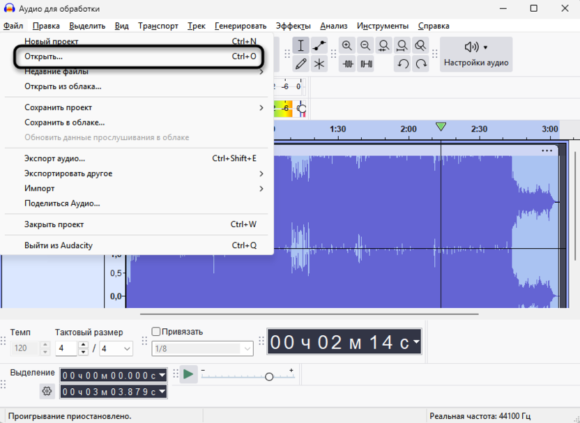Trim audio outside the selection

[346, 64]
